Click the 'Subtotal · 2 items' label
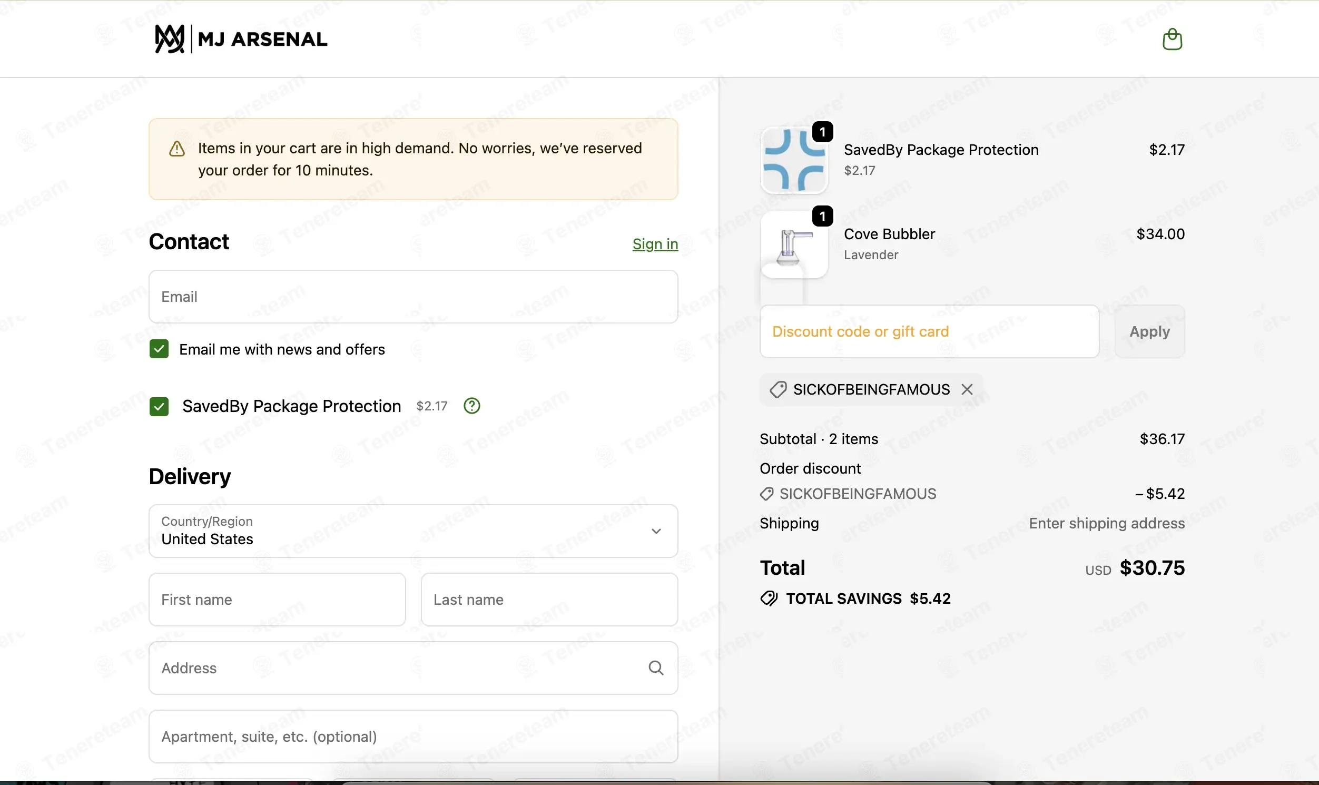The image size is (1319, 785). point(819,439)
